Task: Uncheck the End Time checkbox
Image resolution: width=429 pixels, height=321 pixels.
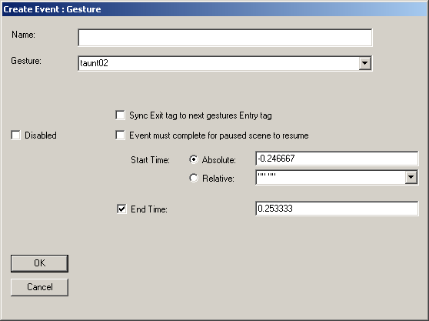Action: [x=121, y=209]
